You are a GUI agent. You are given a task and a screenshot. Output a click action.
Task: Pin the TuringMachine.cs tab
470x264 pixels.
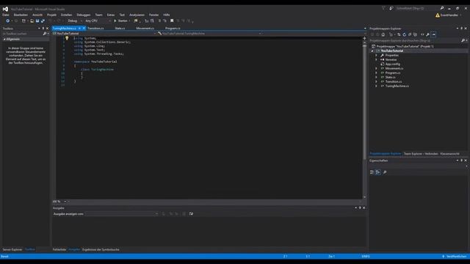(x=79, y=28)
